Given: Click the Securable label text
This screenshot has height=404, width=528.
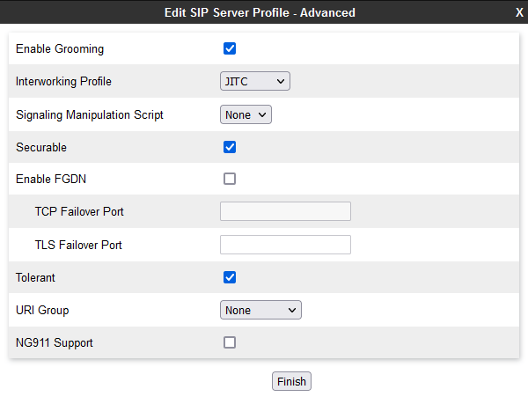Looking at the screenshot, I should pos(41,148).
